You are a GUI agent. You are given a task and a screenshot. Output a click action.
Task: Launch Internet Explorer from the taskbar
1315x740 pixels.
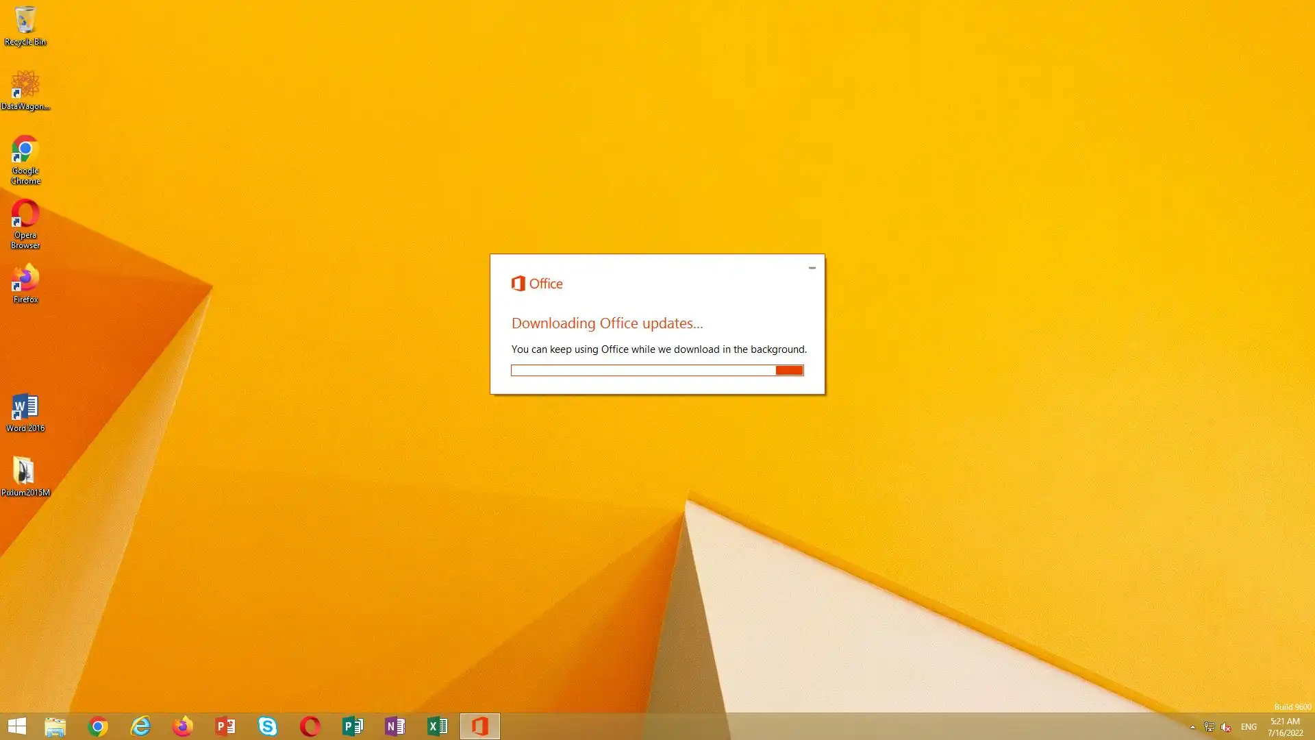(x=140, y=726)
